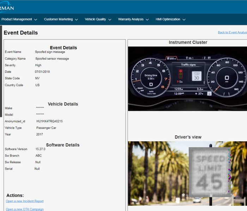
Task: Expand the Product Management chevron arrow
Action: (x=36, y=20)
